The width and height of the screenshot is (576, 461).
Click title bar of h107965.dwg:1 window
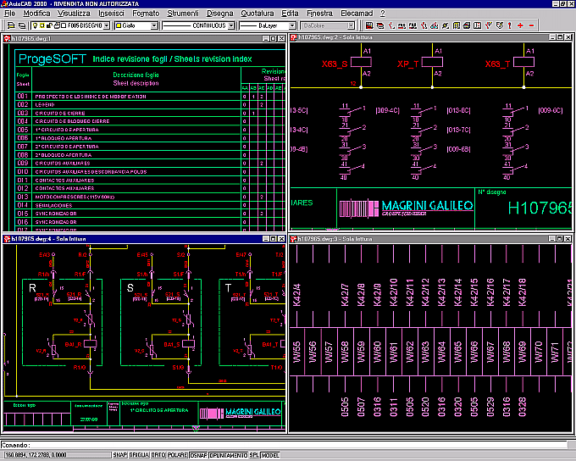144,38
